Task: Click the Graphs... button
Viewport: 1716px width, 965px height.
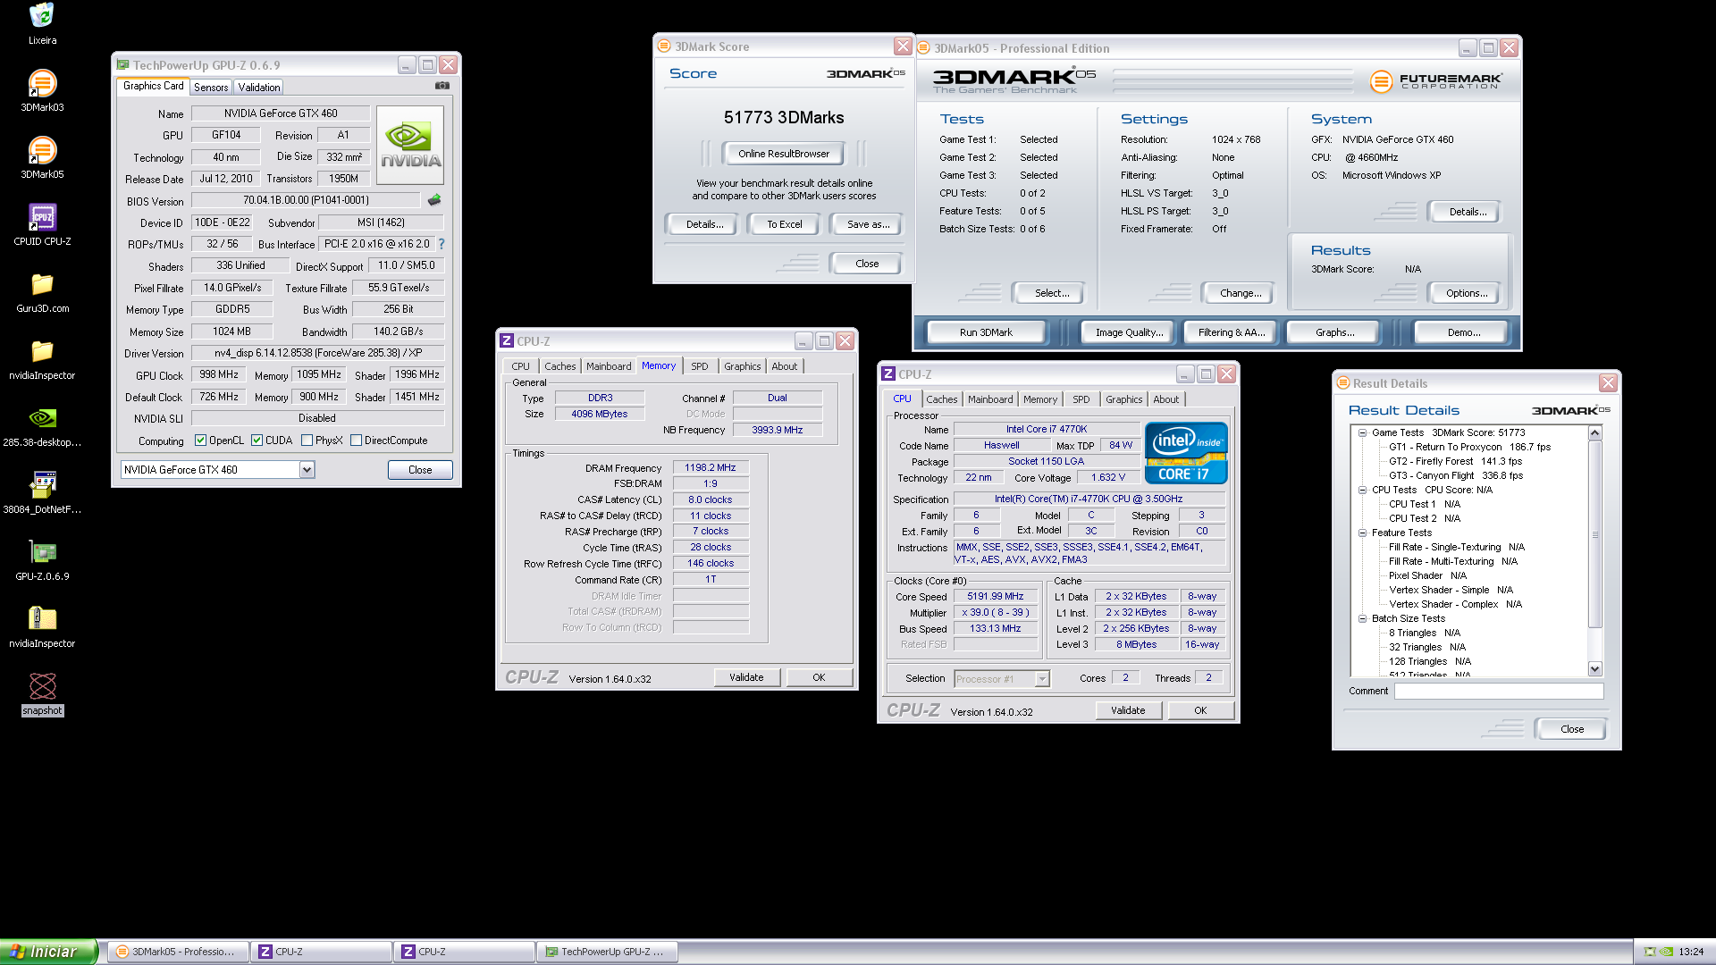Action: [1335, 332]
